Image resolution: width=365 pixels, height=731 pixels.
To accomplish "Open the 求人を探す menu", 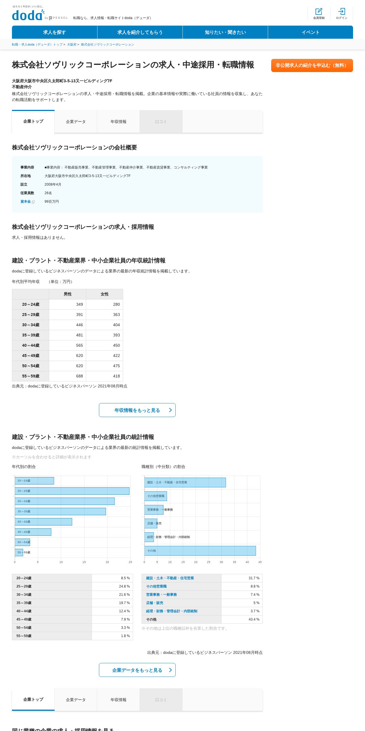I will 55,32.
